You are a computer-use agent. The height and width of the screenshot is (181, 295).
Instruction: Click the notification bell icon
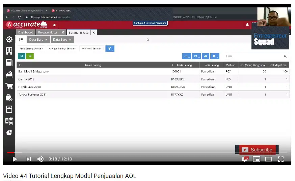pyautogui.click(x=247, y=25)
